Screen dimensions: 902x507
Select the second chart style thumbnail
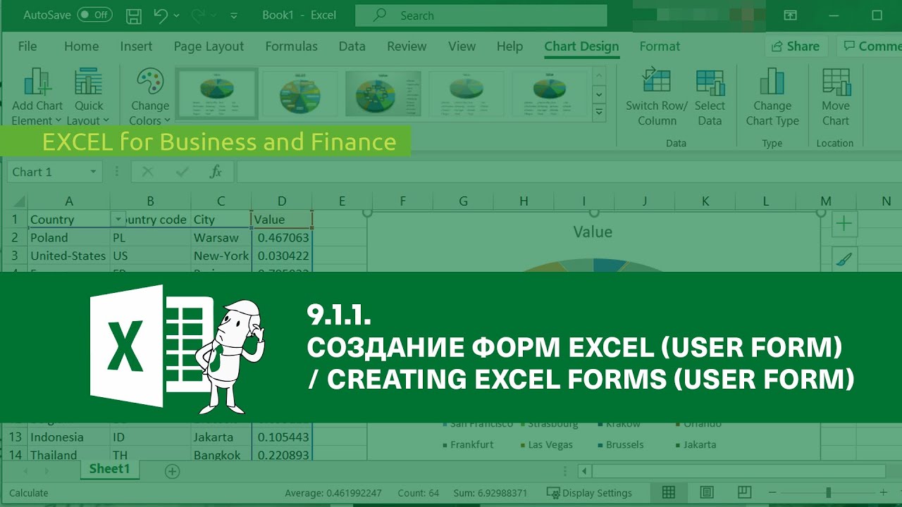pyautogui.click(x=300, y=93)
